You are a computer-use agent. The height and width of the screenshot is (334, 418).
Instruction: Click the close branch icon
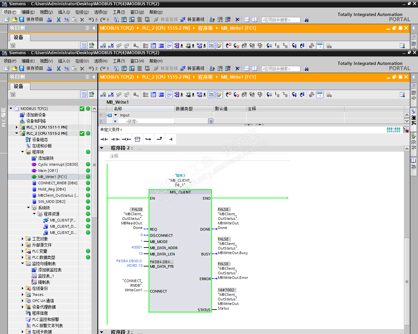click(159, 139)
